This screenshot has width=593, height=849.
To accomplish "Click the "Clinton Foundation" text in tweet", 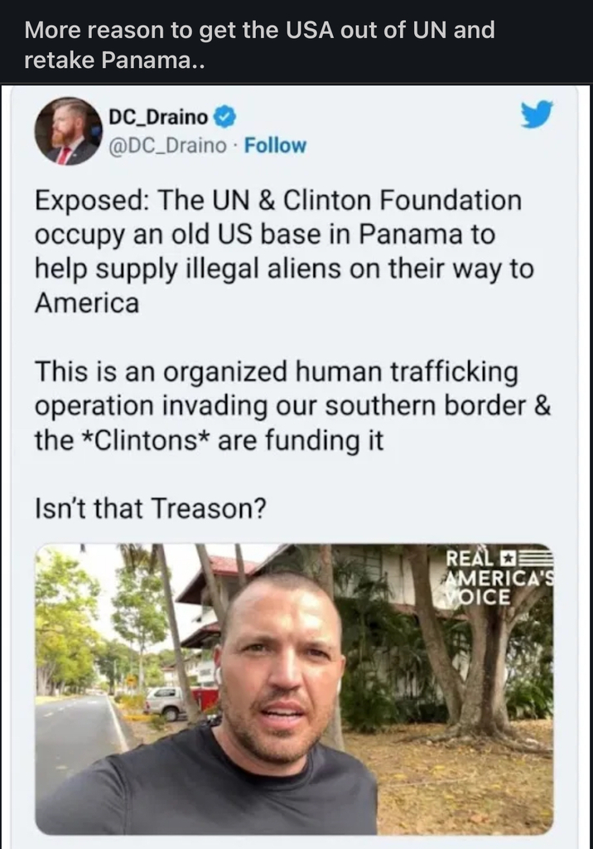I will [x=403, y=201].
